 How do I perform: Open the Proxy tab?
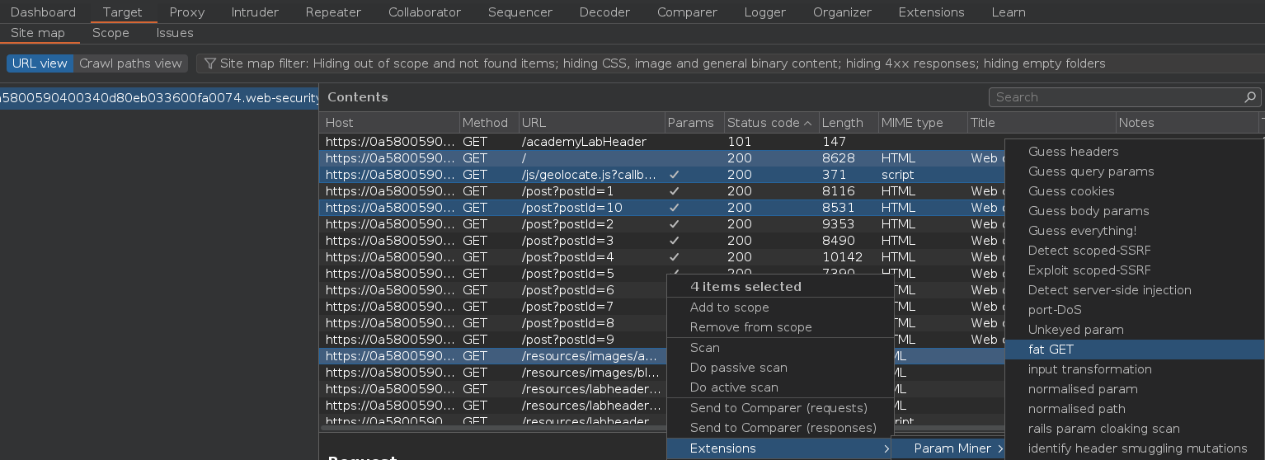point(187,12)
